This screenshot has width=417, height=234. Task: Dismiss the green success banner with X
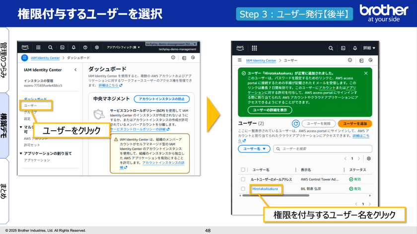click(x=366, y=73)
